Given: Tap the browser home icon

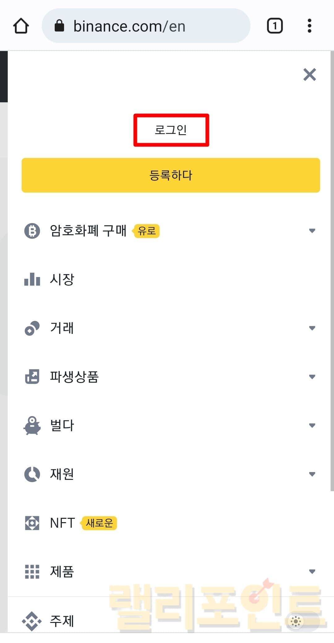Looking at the screenshot, I should click(21, 26).
